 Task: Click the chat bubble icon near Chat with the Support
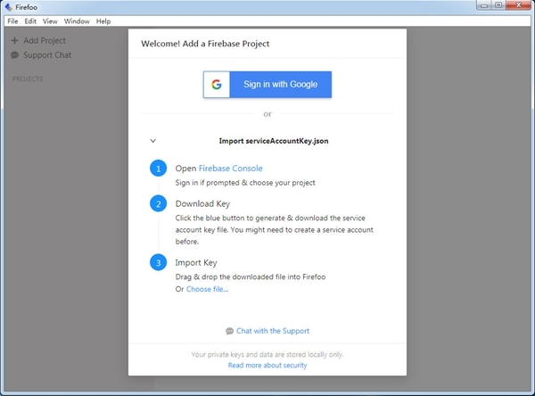[229, 331]
